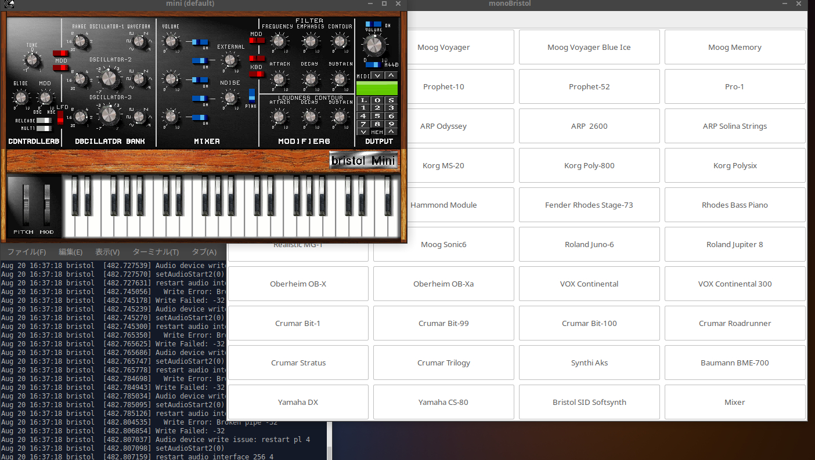815x460 pixels.
Task: Open the 編集(E) menu in terminal
Action: (x=70, y=252)
